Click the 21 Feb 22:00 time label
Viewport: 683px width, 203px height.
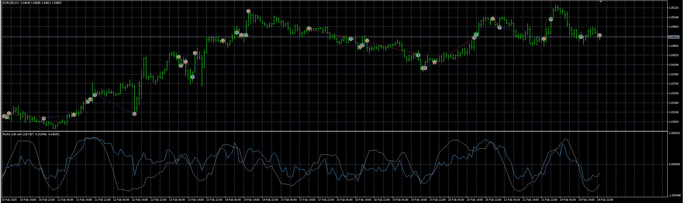(549, 200)
